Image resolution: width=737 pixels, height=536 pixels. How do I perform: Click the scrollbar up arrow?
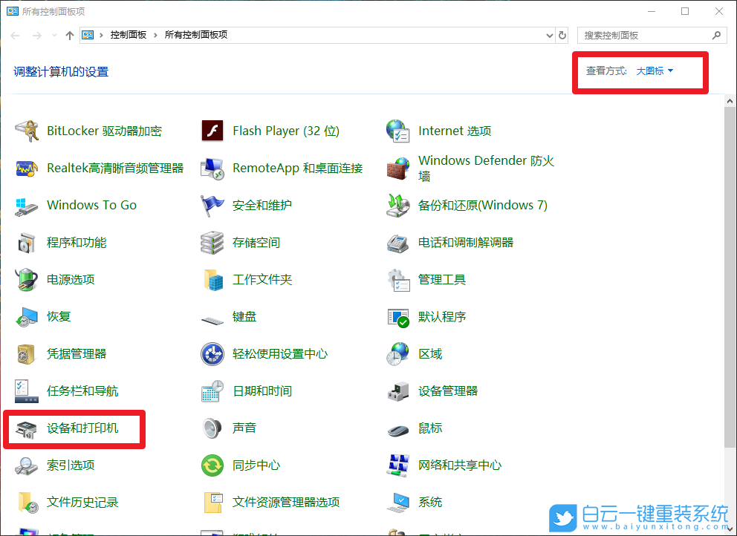pos(730,100)
